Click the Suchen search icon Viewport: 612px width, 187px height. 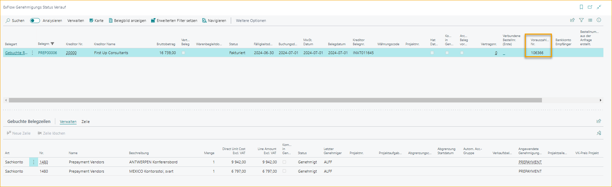[x=8, y=21]
